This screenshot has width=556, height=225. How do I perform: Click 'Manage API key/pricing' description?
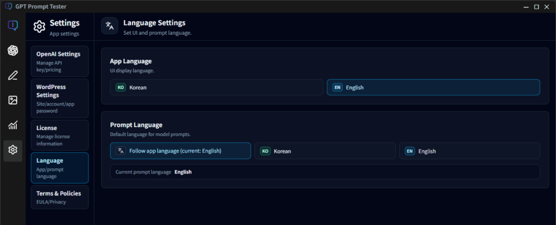pyautogui.click(x=49, y=66)
